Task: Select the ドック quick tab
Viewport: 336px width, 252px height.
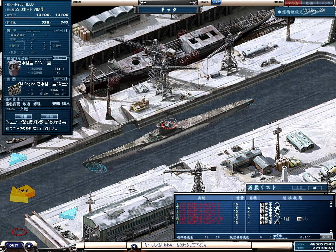Action: point(326,3)
